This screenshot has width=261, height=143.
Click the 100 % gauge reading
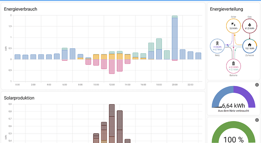tap(233, 140)
